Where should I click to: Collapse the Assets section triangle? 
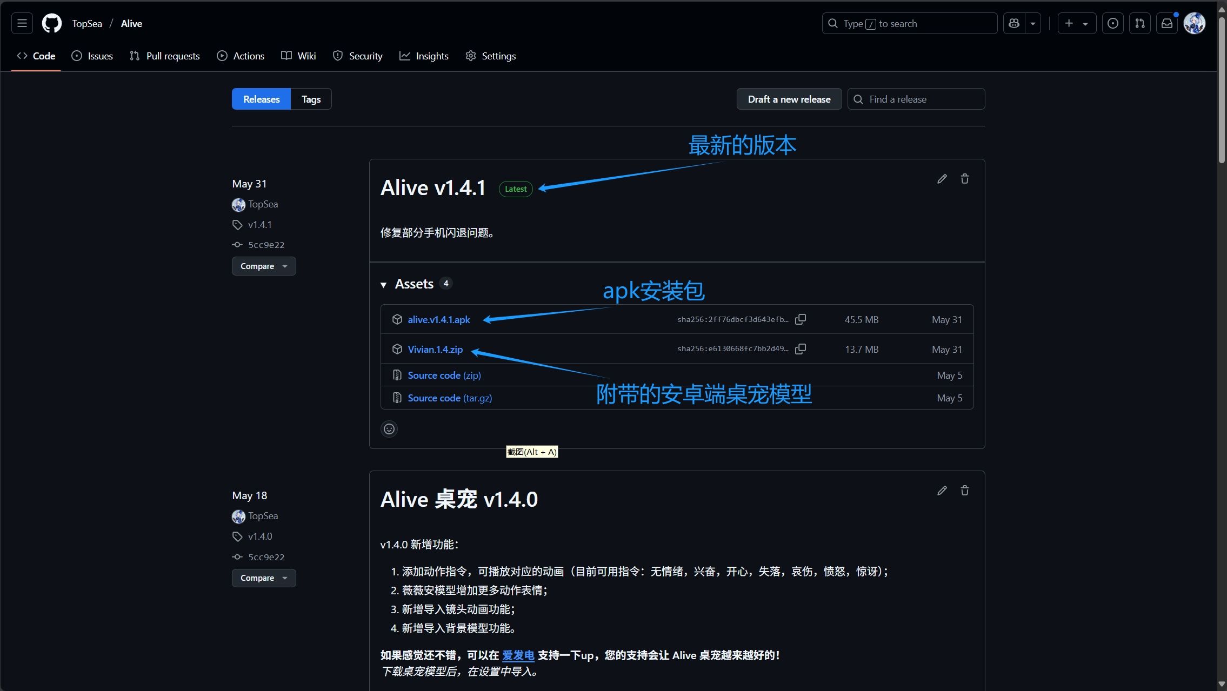tap(383, 285)
